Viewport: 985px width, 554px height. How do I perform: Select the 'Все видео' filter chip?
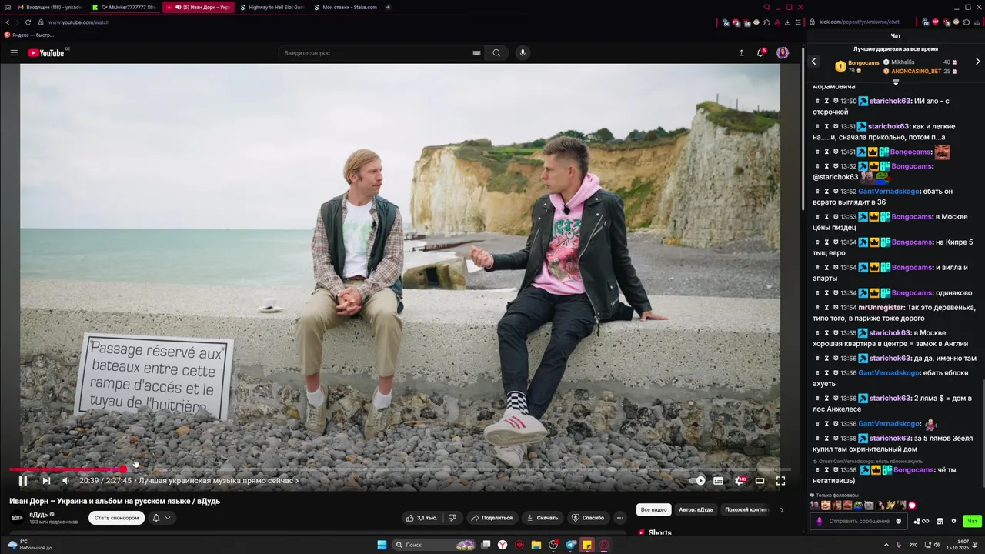[654, 509]
